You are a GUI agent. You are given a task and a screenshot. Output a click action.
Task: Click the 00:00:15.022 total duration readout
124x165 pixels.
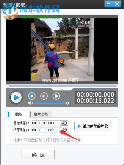[x=95, y=101]
